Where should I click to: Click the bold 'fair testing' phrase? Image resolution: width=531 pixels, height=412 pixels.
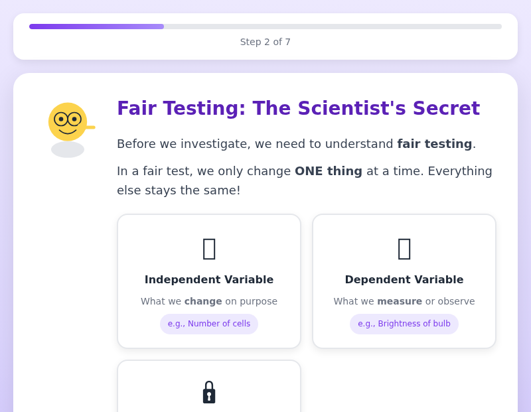[434, 144]
